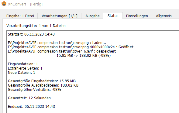Click the cover_6.avif : gespeichert log line
179x113 pixels.
62,51
